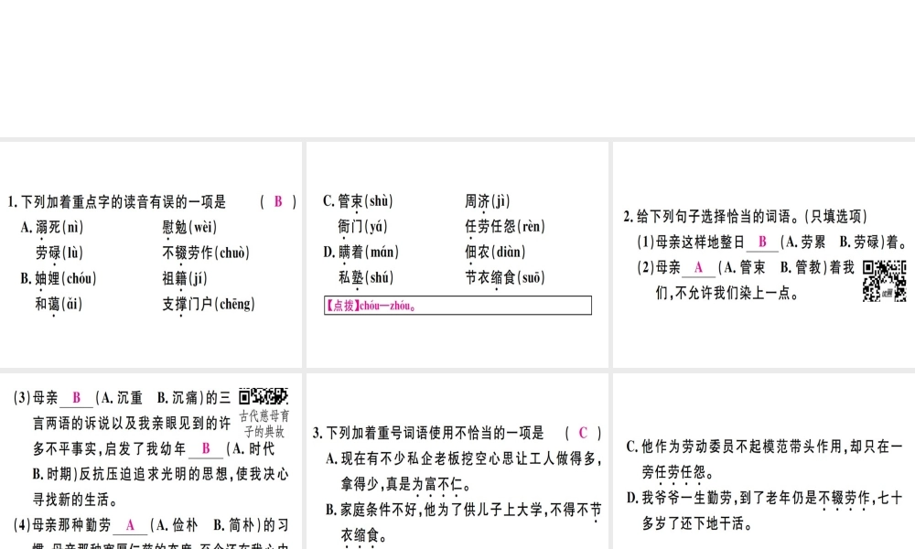Click the entry 衙门(yá)
This screenshot has width=915, height=549.
pos(362,226)
